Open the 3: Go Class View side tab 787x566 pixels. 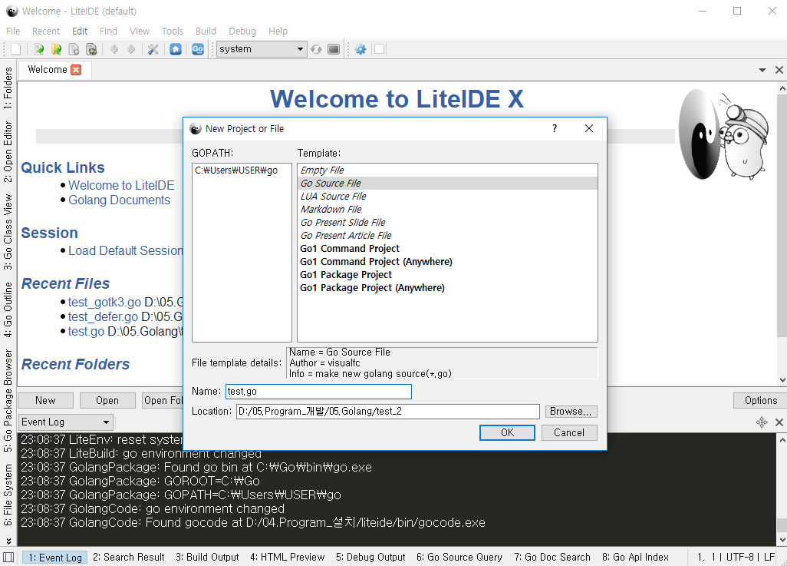pyautogui.click(x=8, y=232)
